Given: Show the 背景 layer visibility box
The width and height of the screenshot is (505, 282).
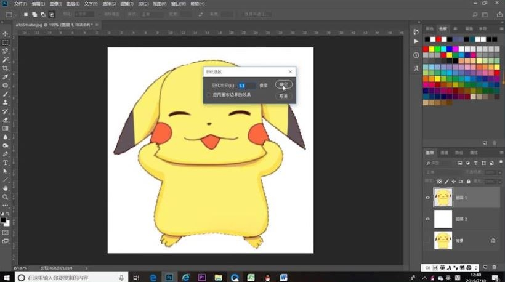Looking at the screenshot, I should (x=427, y=240).
